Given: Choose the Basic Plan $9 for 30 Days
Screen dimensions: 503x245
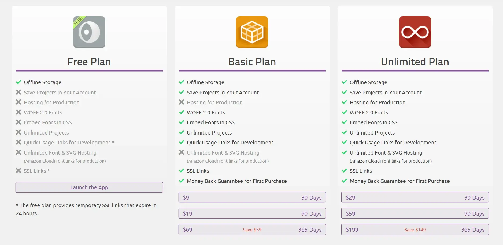Looking at the screenshot, I should tap(252, 197).
